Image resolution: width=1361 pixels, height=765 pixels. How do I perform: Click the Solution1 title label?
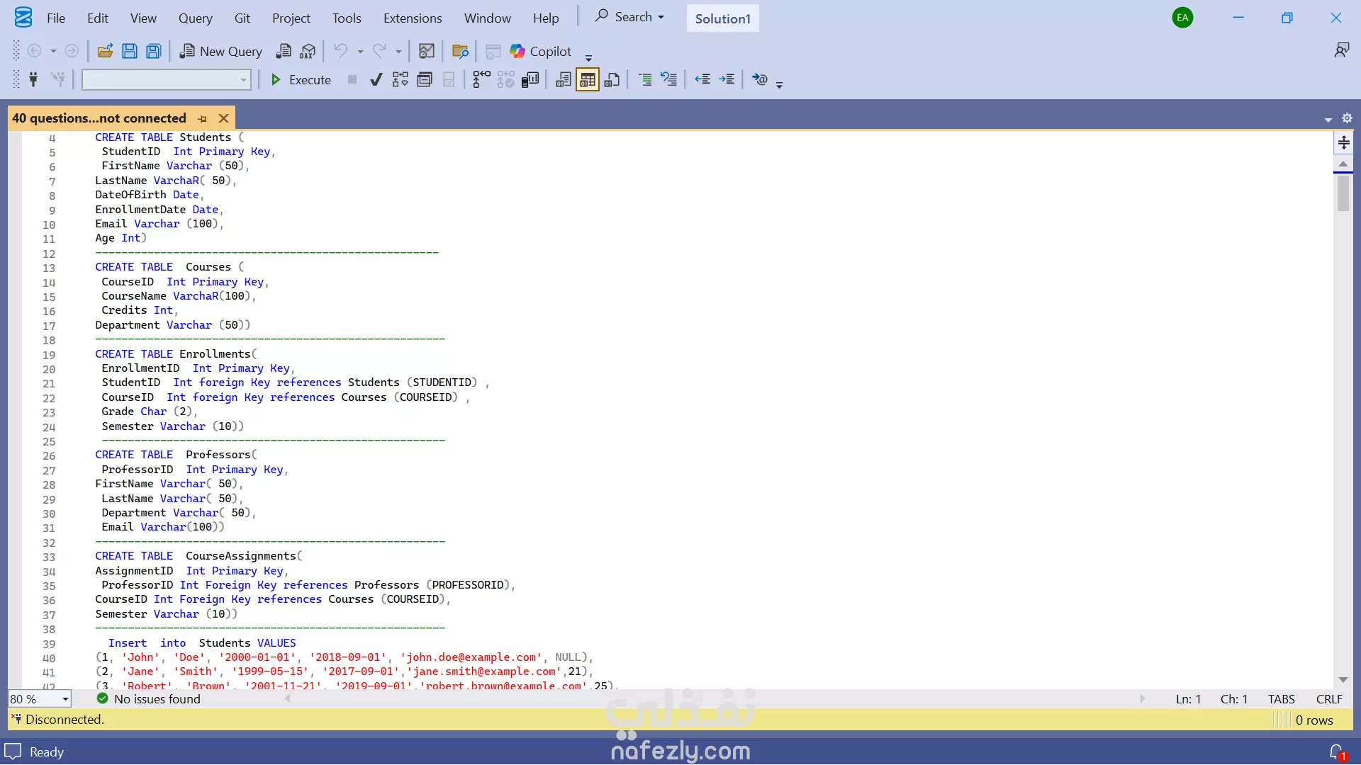[722, 18]
